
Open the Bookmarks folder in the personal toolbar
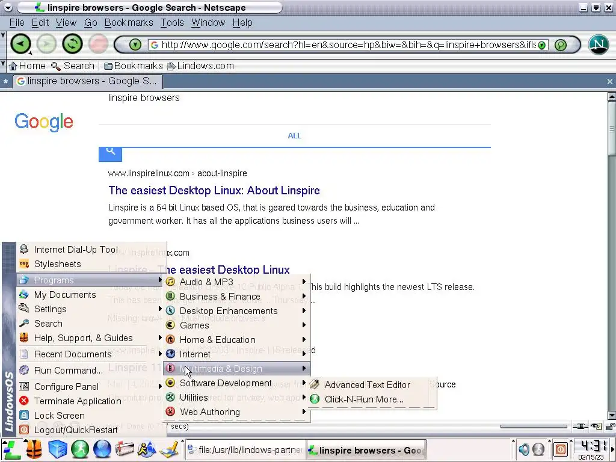point(133,66)
